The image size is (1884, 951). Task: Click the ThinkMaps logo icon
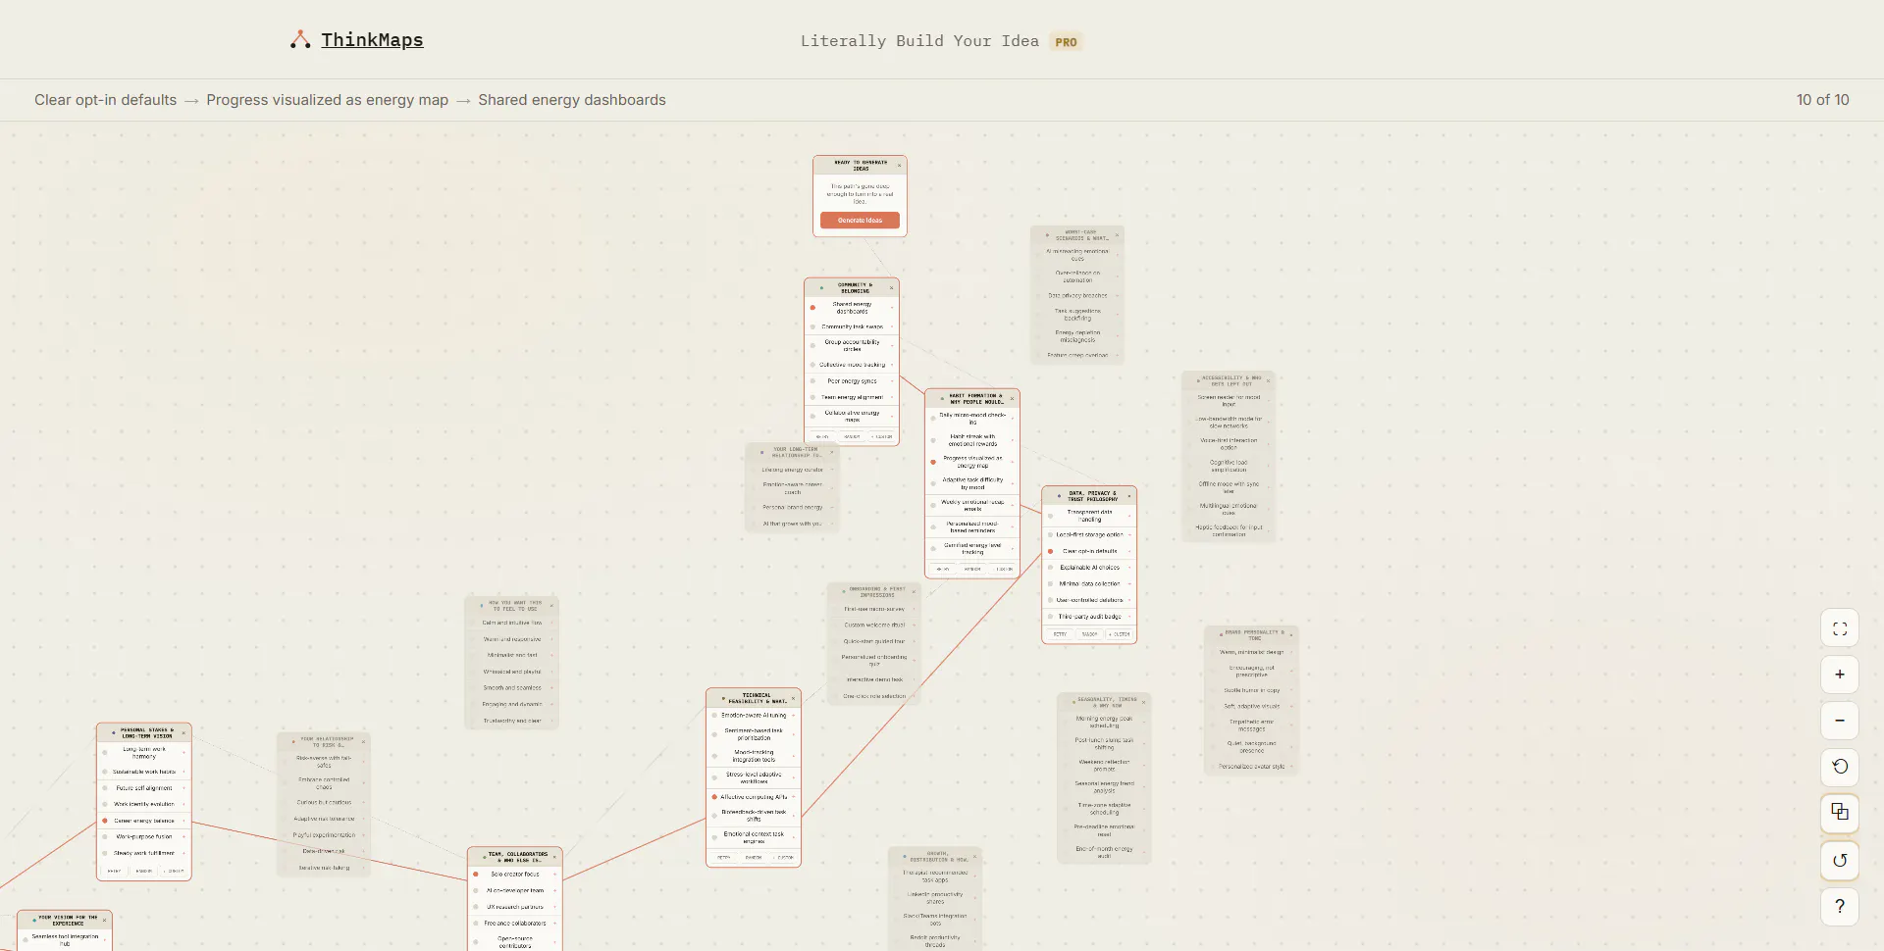[x=300, y=40]
